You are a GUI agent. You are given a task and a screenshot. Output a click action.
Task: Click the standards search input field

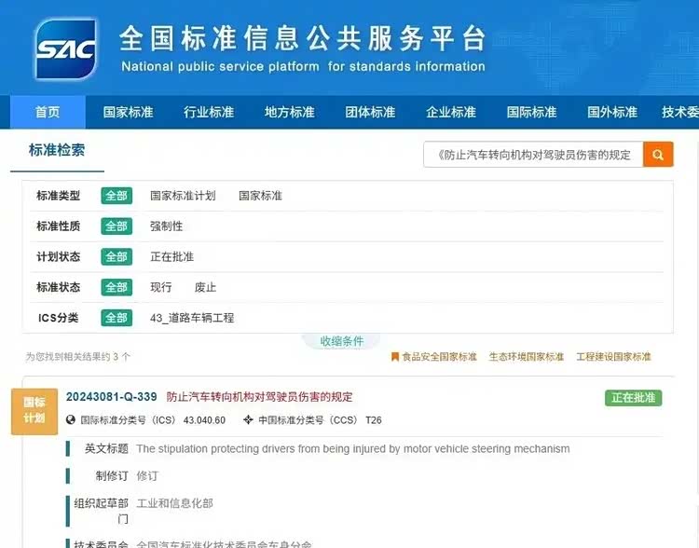pos(533,155)
